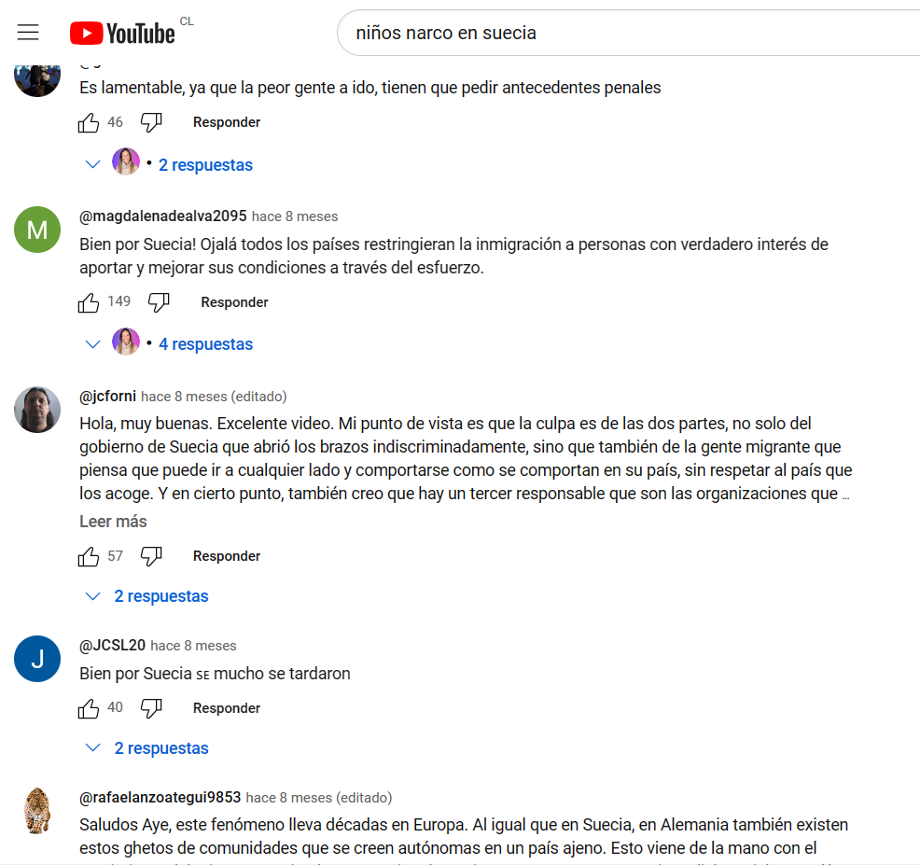Viewport: 920px width, 865px height.
Task: Like @magdalenadealva2095's comment
Action: (x=89, y=303)
